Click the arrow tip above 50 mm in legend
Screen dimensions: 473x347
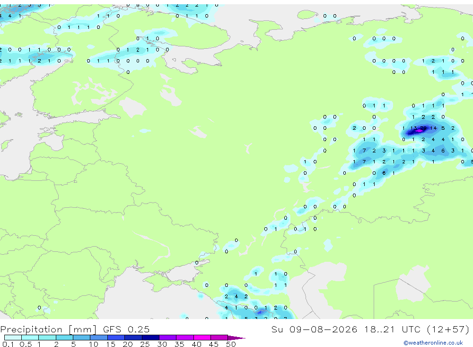[236, 338]
